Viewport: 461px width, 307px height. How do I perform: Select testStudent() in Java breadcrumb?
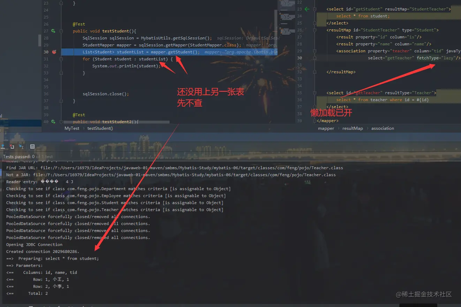(100, 128)
